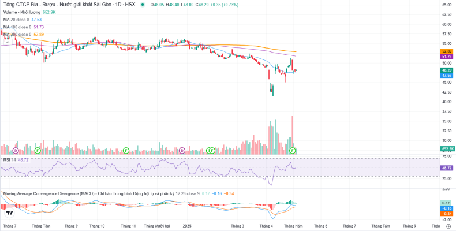
Task: Select the MA 200 close 0 legend
Action: tap(17, 35)
